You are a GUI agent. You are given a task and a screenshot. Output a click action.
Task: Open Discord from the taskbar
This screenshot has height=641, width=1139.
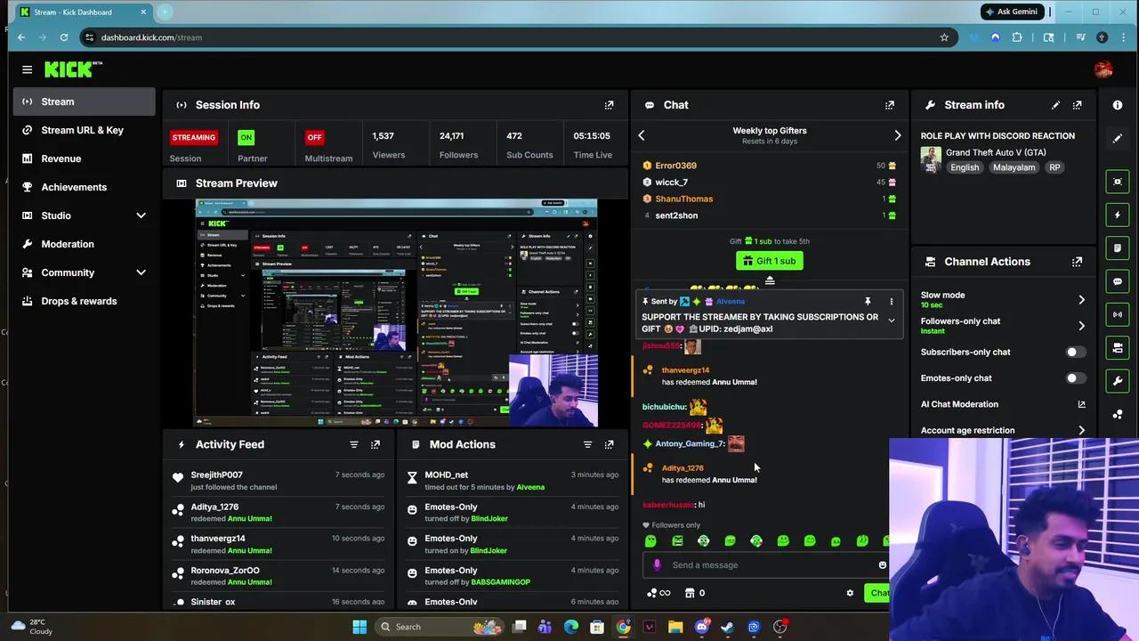pyautogui.click(x=701, y=627)
